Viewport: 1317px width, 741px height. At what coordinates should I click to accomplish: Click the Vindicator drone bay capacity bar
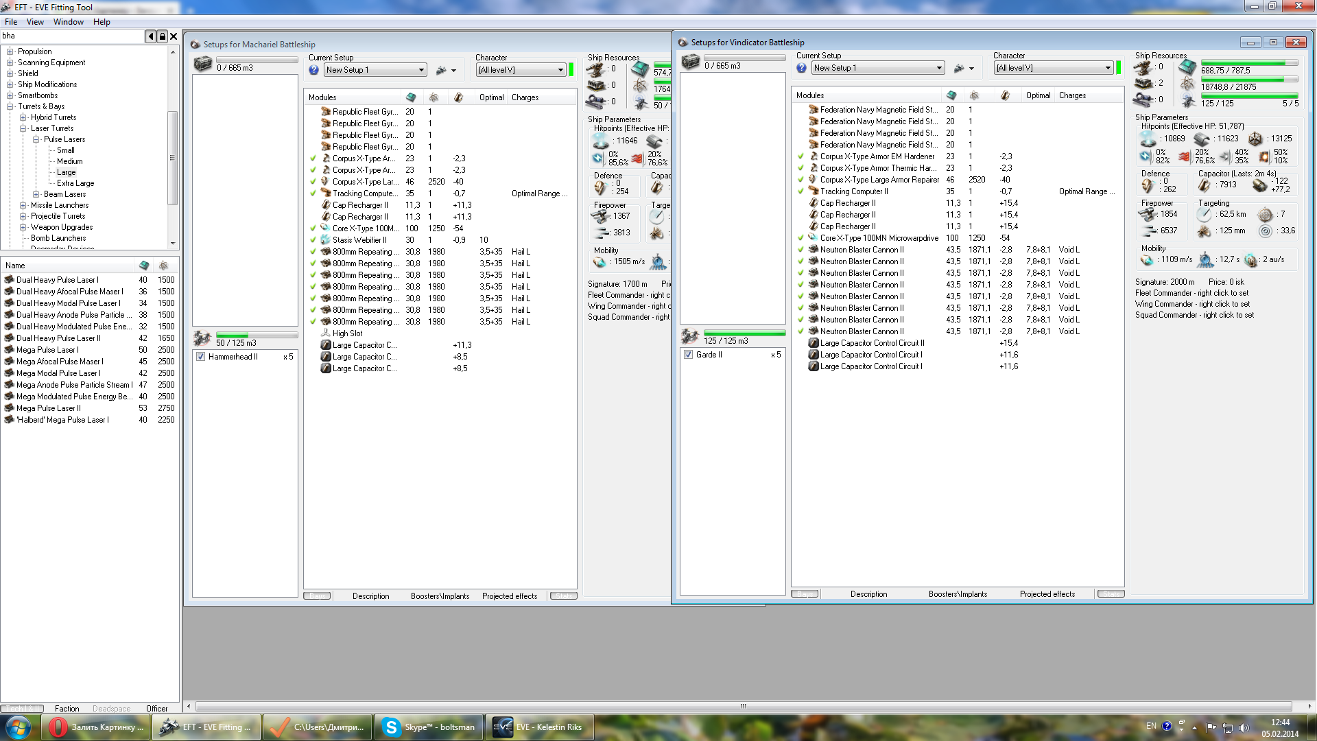click(x=744, y=333)
